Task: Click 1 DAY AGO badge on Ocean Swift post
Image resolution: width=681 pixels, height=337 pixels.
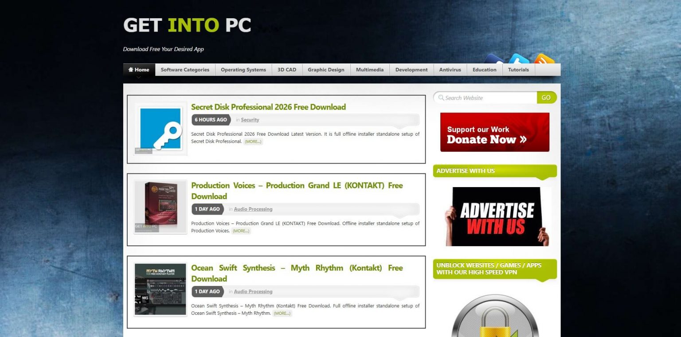Action: [207, 292]
